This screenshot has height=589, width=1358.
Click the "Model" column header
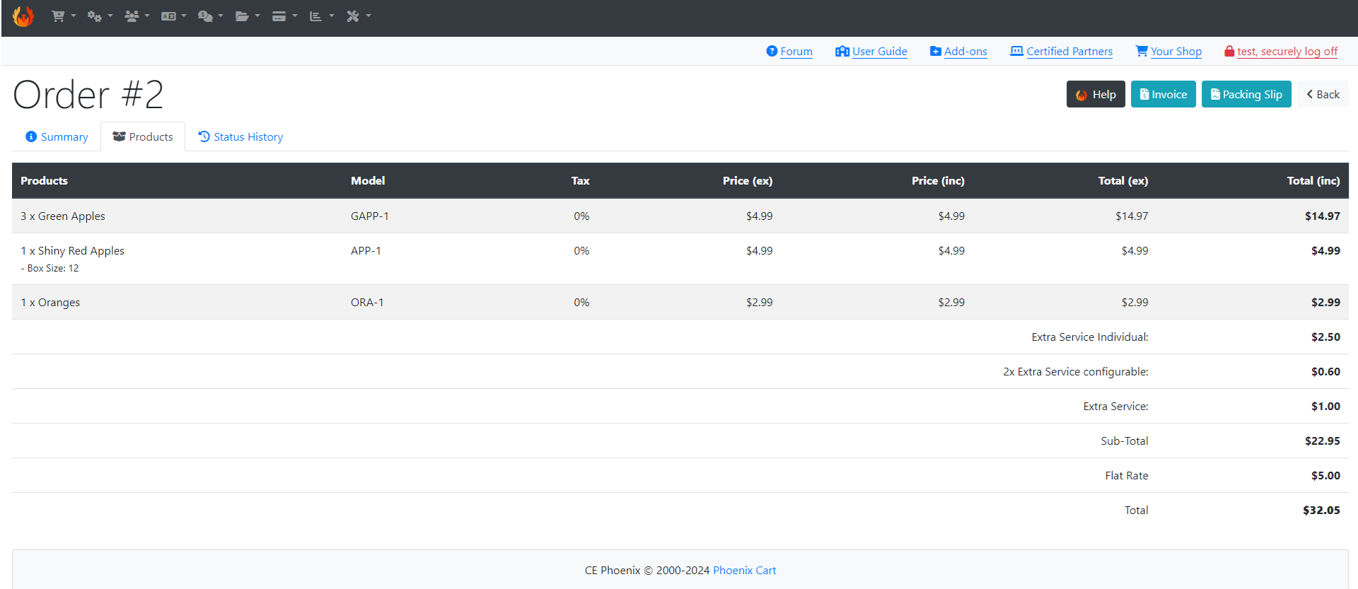(x=368, y=180)
